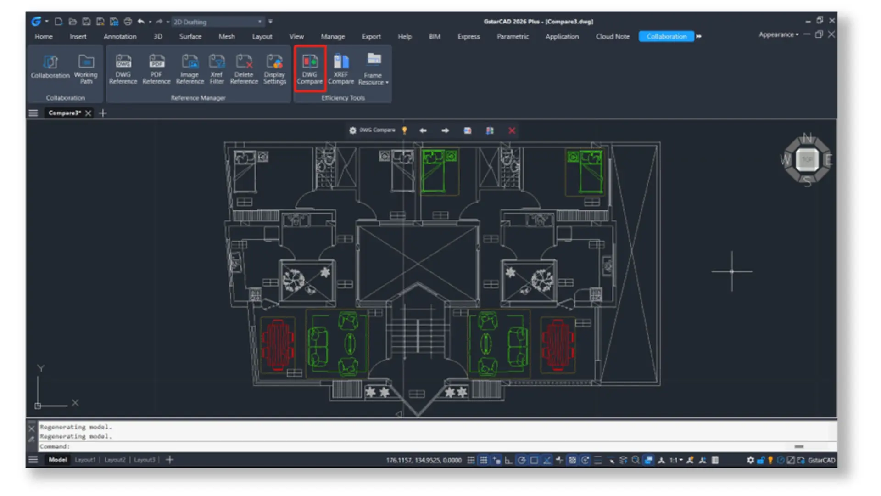
Task: Go to previous difference with left arrow
Action: (x=423, y=130)
